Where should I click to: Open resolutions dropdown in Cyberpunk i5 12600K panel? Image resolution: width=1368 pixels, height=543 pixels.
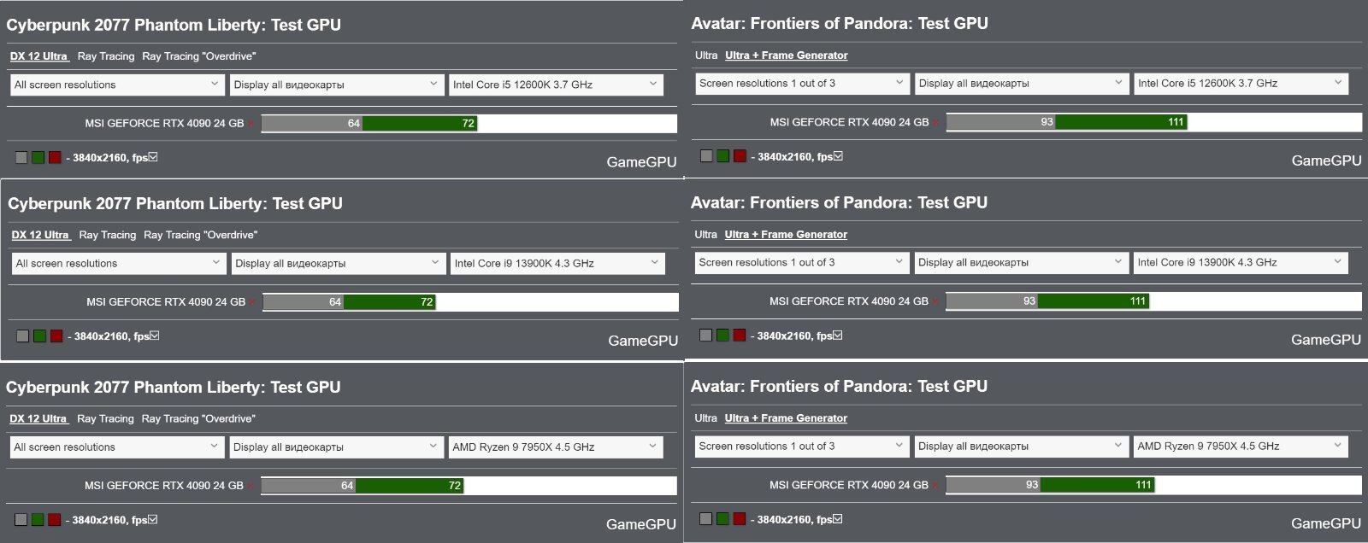pos(117,85)
